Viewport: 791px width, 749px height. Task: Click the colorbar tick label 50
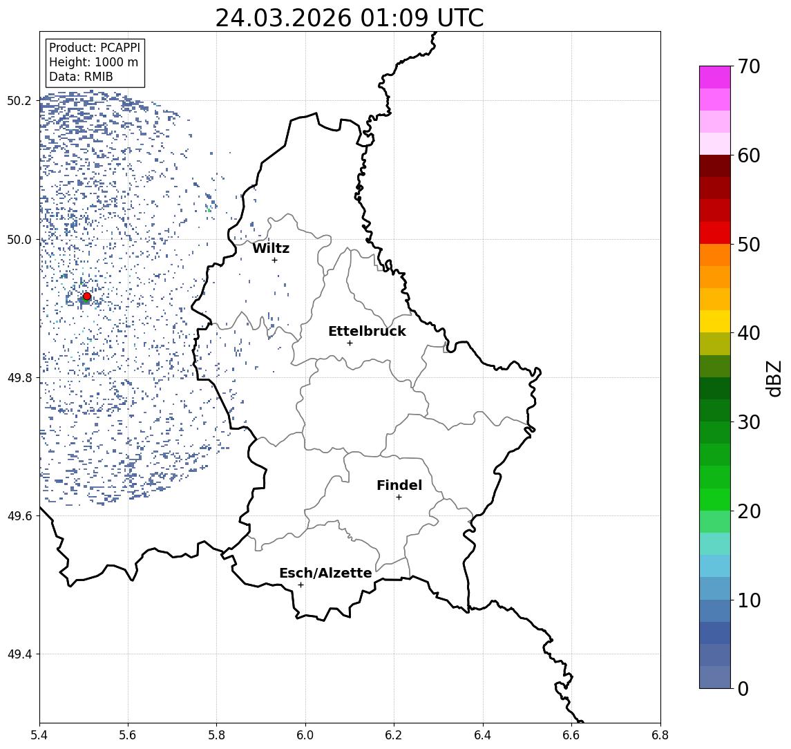[749, 245]
